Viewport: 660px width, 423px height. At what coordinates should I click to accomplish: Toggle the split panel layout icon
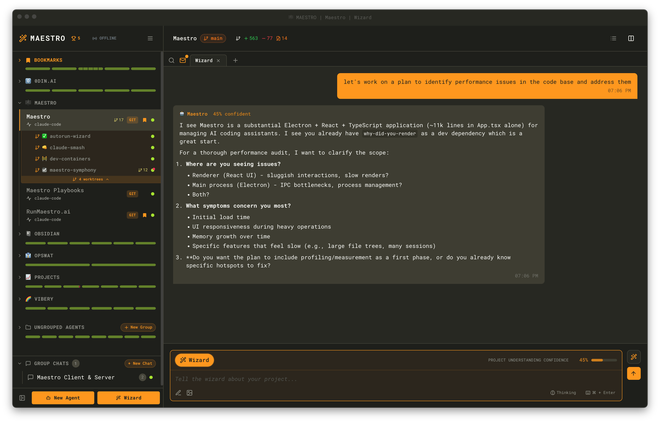[x=631, y=38]
